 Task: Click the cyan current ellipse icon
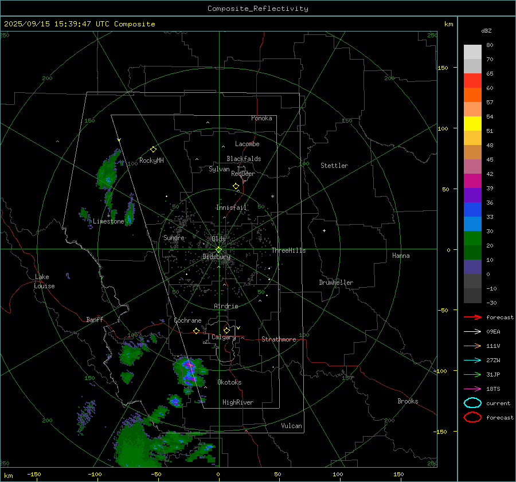tap(472, 403)
